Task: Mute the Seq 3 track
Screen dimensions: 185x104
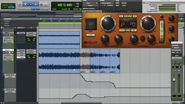Action: (12, 53)
